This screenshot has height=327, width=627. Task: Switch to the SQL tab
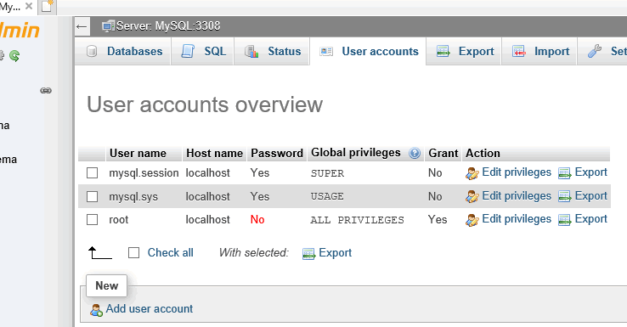203,51
